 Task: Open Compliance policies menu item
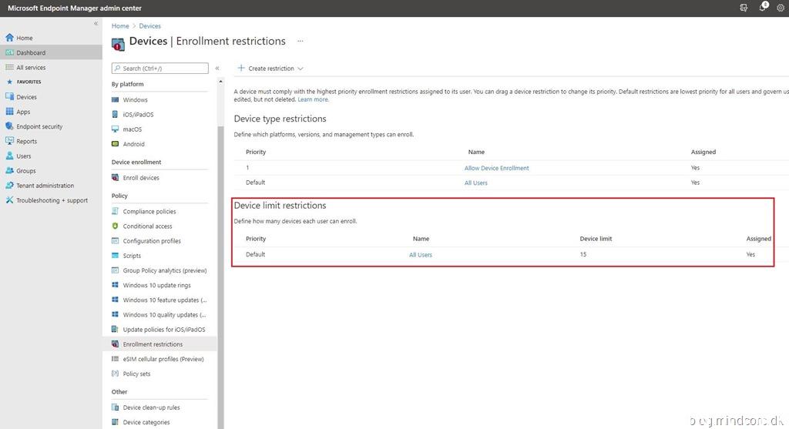click(x=149, y=212)
